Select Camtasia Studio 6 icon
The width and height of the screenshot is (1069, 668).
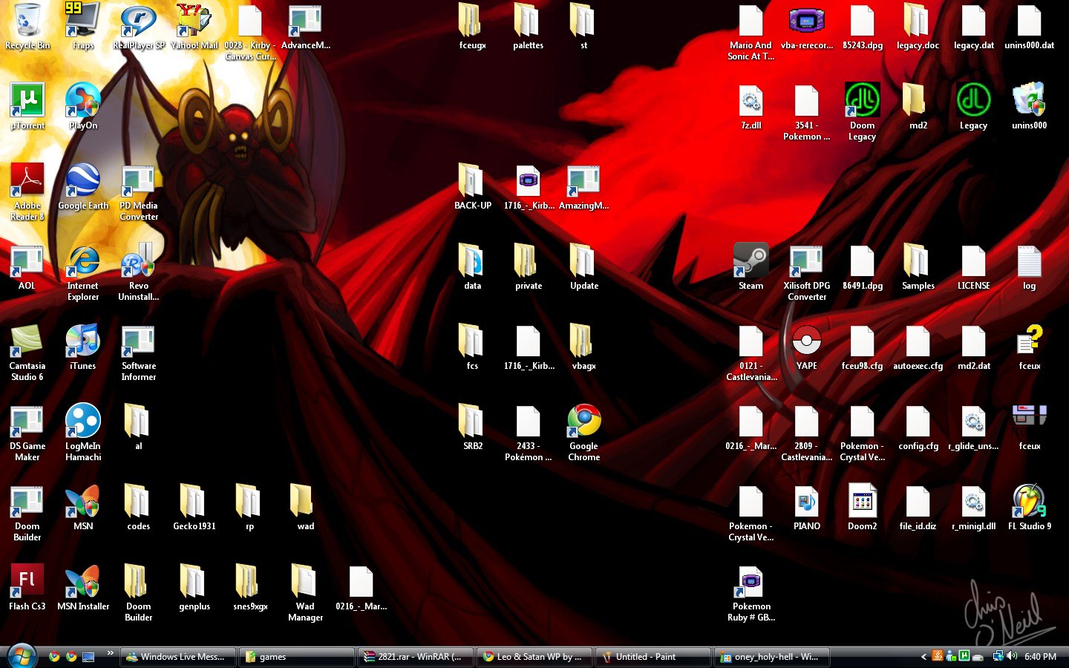[x=27, y=353]
